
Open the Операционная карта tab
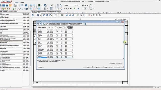click(x=46, y=13)
